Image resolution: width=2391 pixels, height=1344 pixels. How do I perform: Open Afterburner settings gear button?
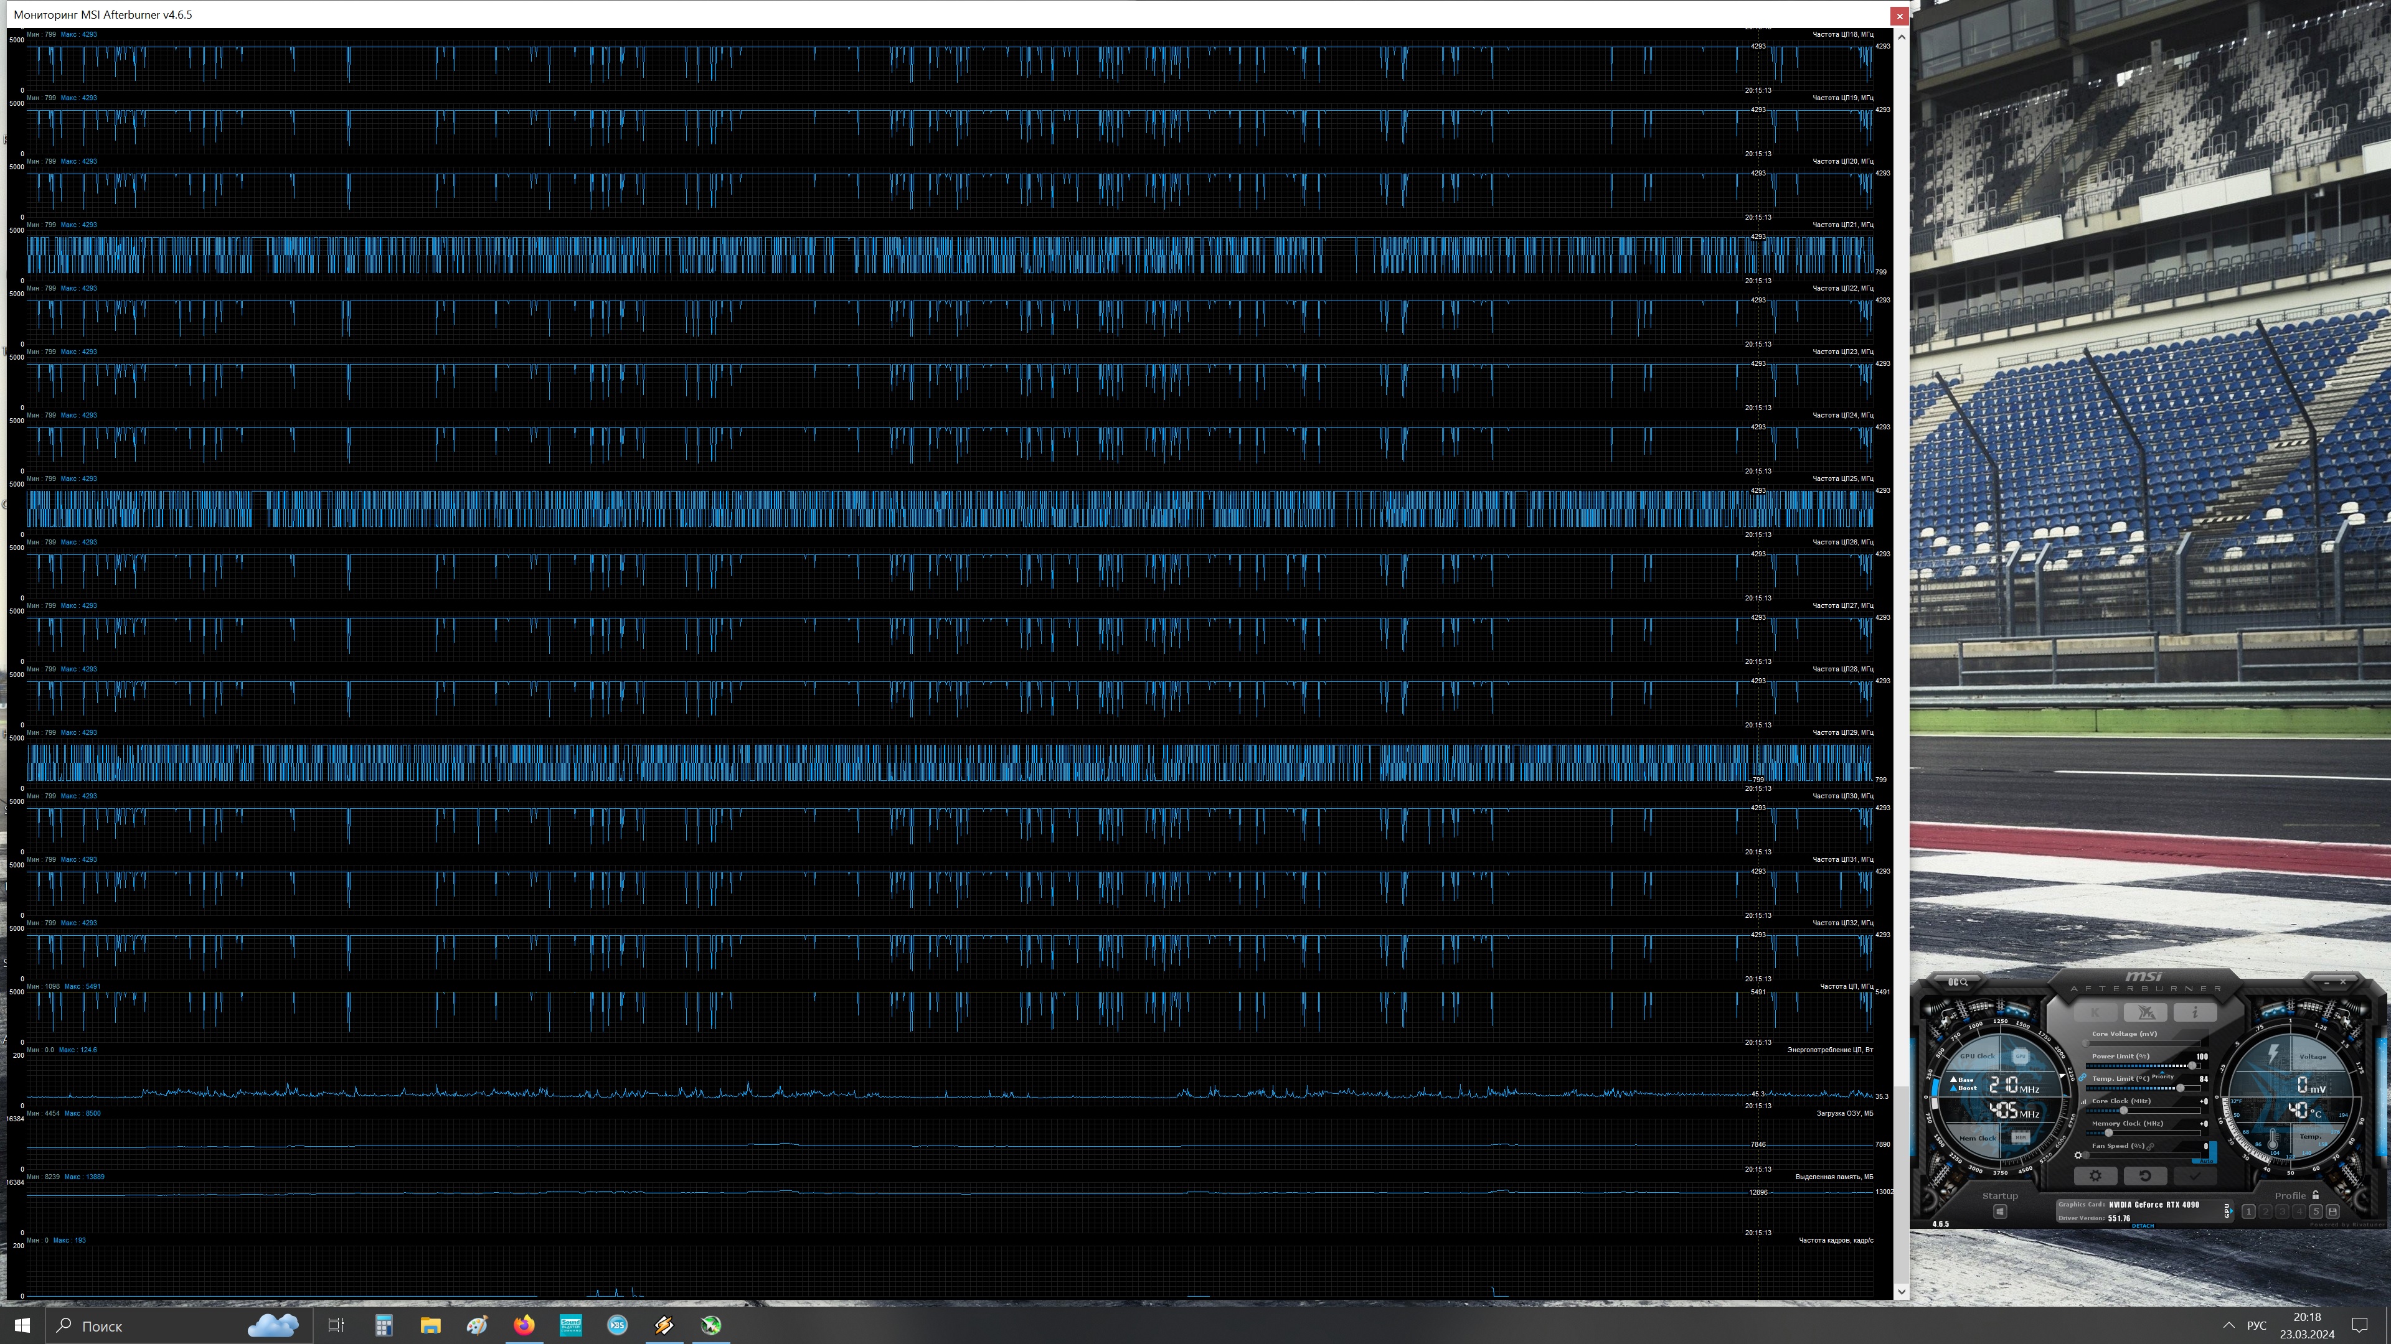pos(2095,1175)
